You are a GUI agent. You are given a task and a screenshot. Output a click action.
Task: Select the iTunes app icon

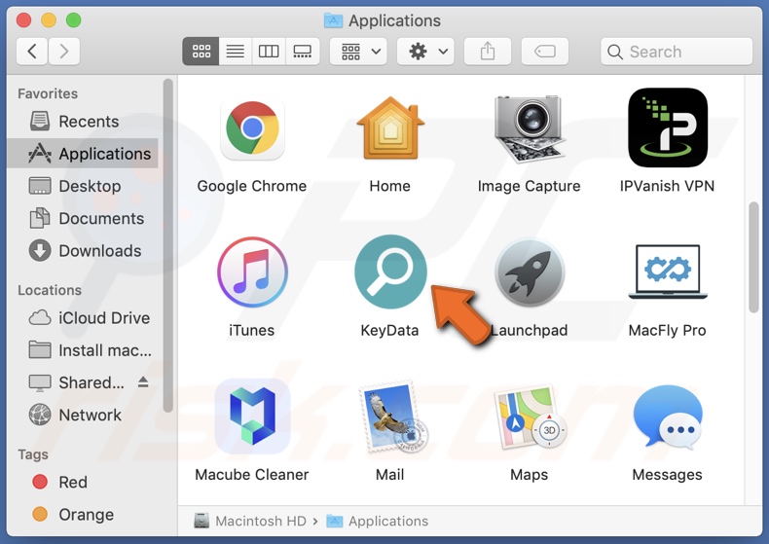[x=252, y=272]
